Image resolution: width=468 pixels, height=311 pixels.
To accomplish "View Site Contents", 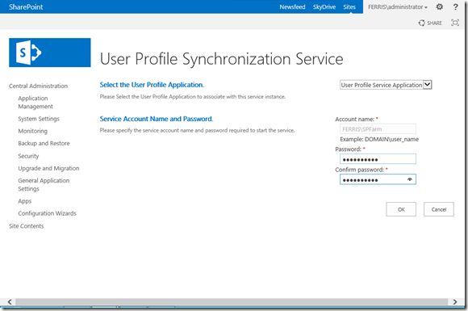I will (x=27, y=226).
